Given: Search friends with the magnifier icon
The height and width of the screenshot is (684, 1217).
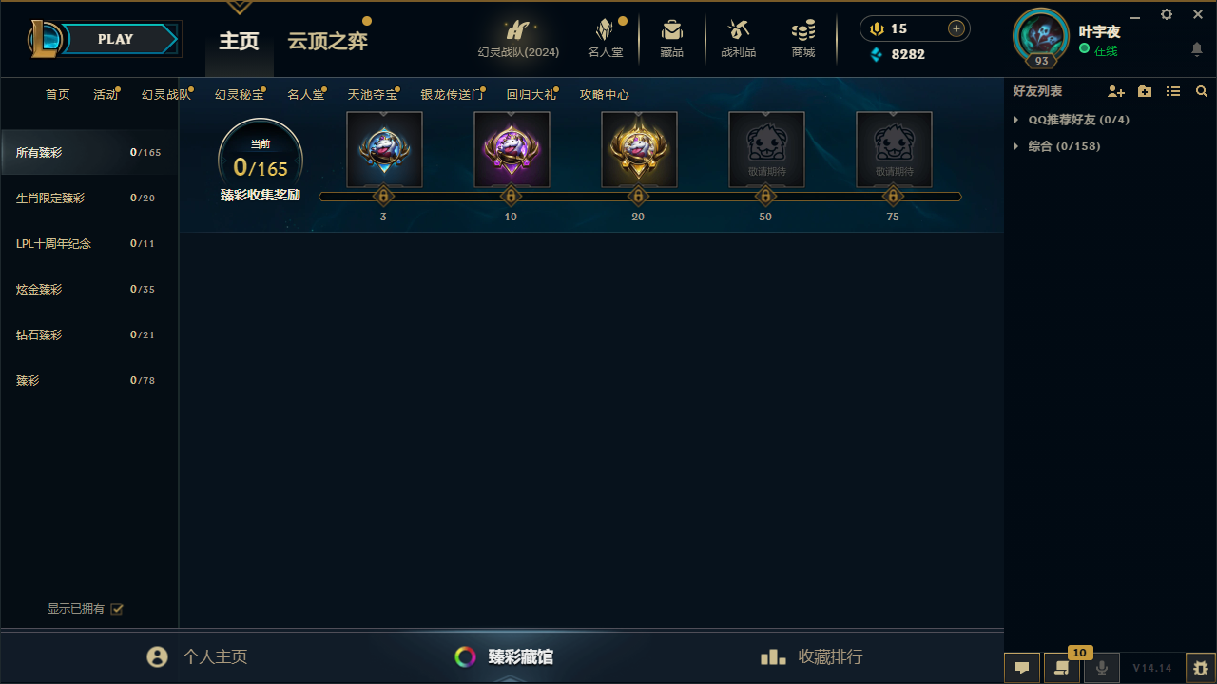Looking at the screenshot, I should (x=1202, y=91).
